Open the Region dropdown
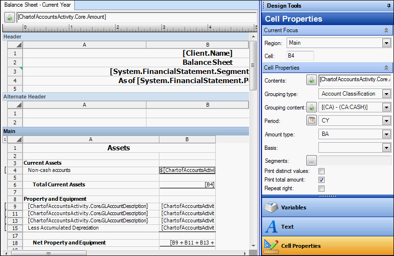 point(386,43)
